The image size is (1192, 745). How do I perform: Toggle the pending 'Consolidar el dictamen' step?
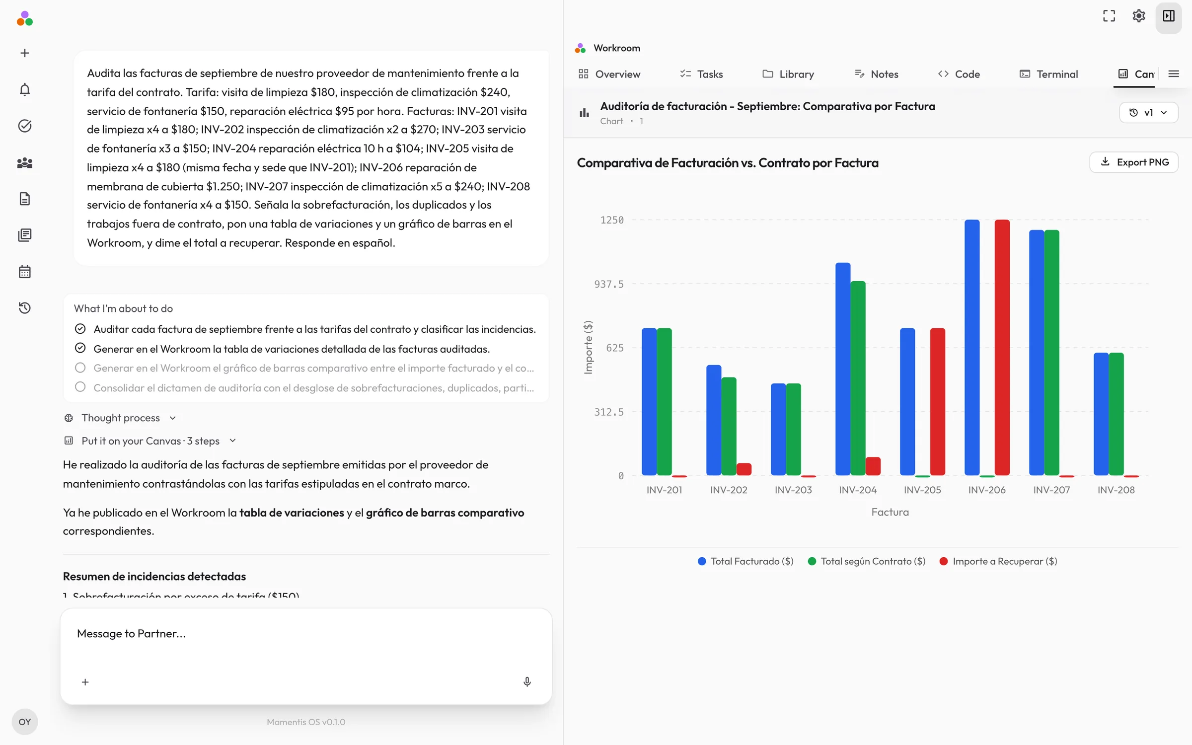pos(80,387)
